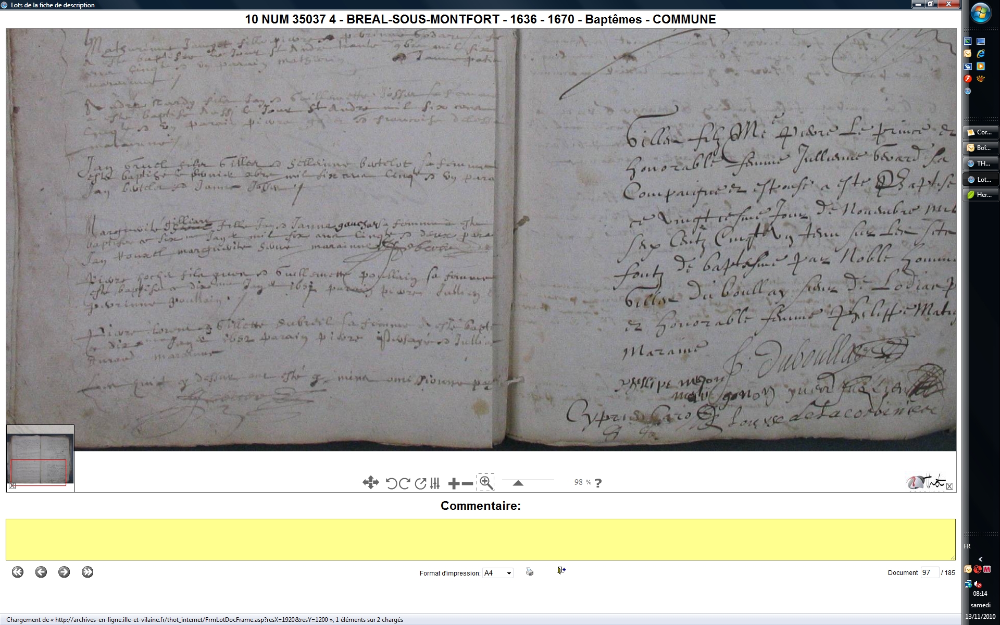
Task: Zoom in with the plus icon
Action: coord(454,483)
